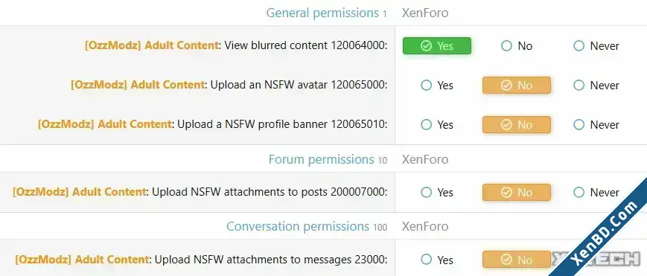Image resolution: width=647 pixels, height=276 pixels.
Task: Set View blurred content to No
Action: pos(517,46)
